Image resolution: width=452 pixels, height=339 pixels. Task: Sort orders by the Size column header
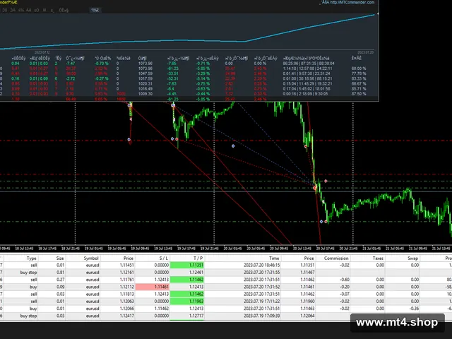point(60,258)
